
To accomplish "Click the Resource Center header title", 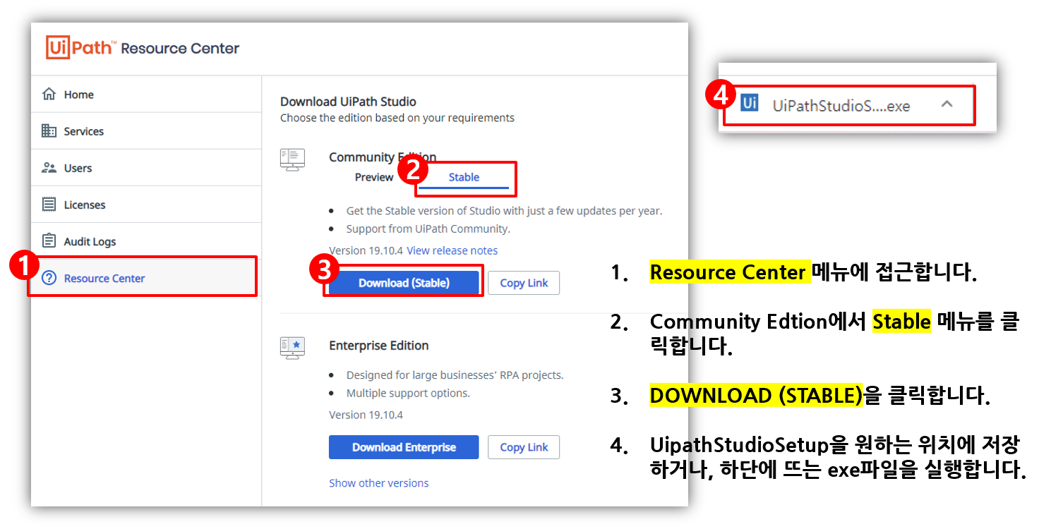I will click(180, 49).
